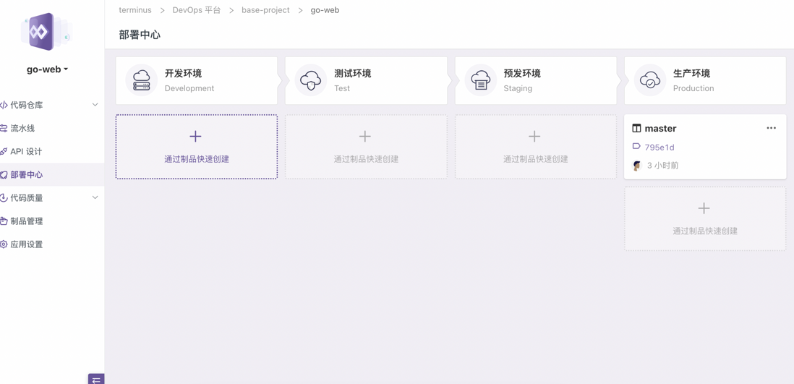Click plus icon in Staging column
Viewport: 794px width, 384px height.
[x=534, y=136]
